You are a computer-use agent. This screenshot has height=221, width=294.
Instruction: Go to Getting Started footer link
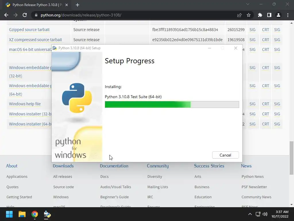click(19, 197)
